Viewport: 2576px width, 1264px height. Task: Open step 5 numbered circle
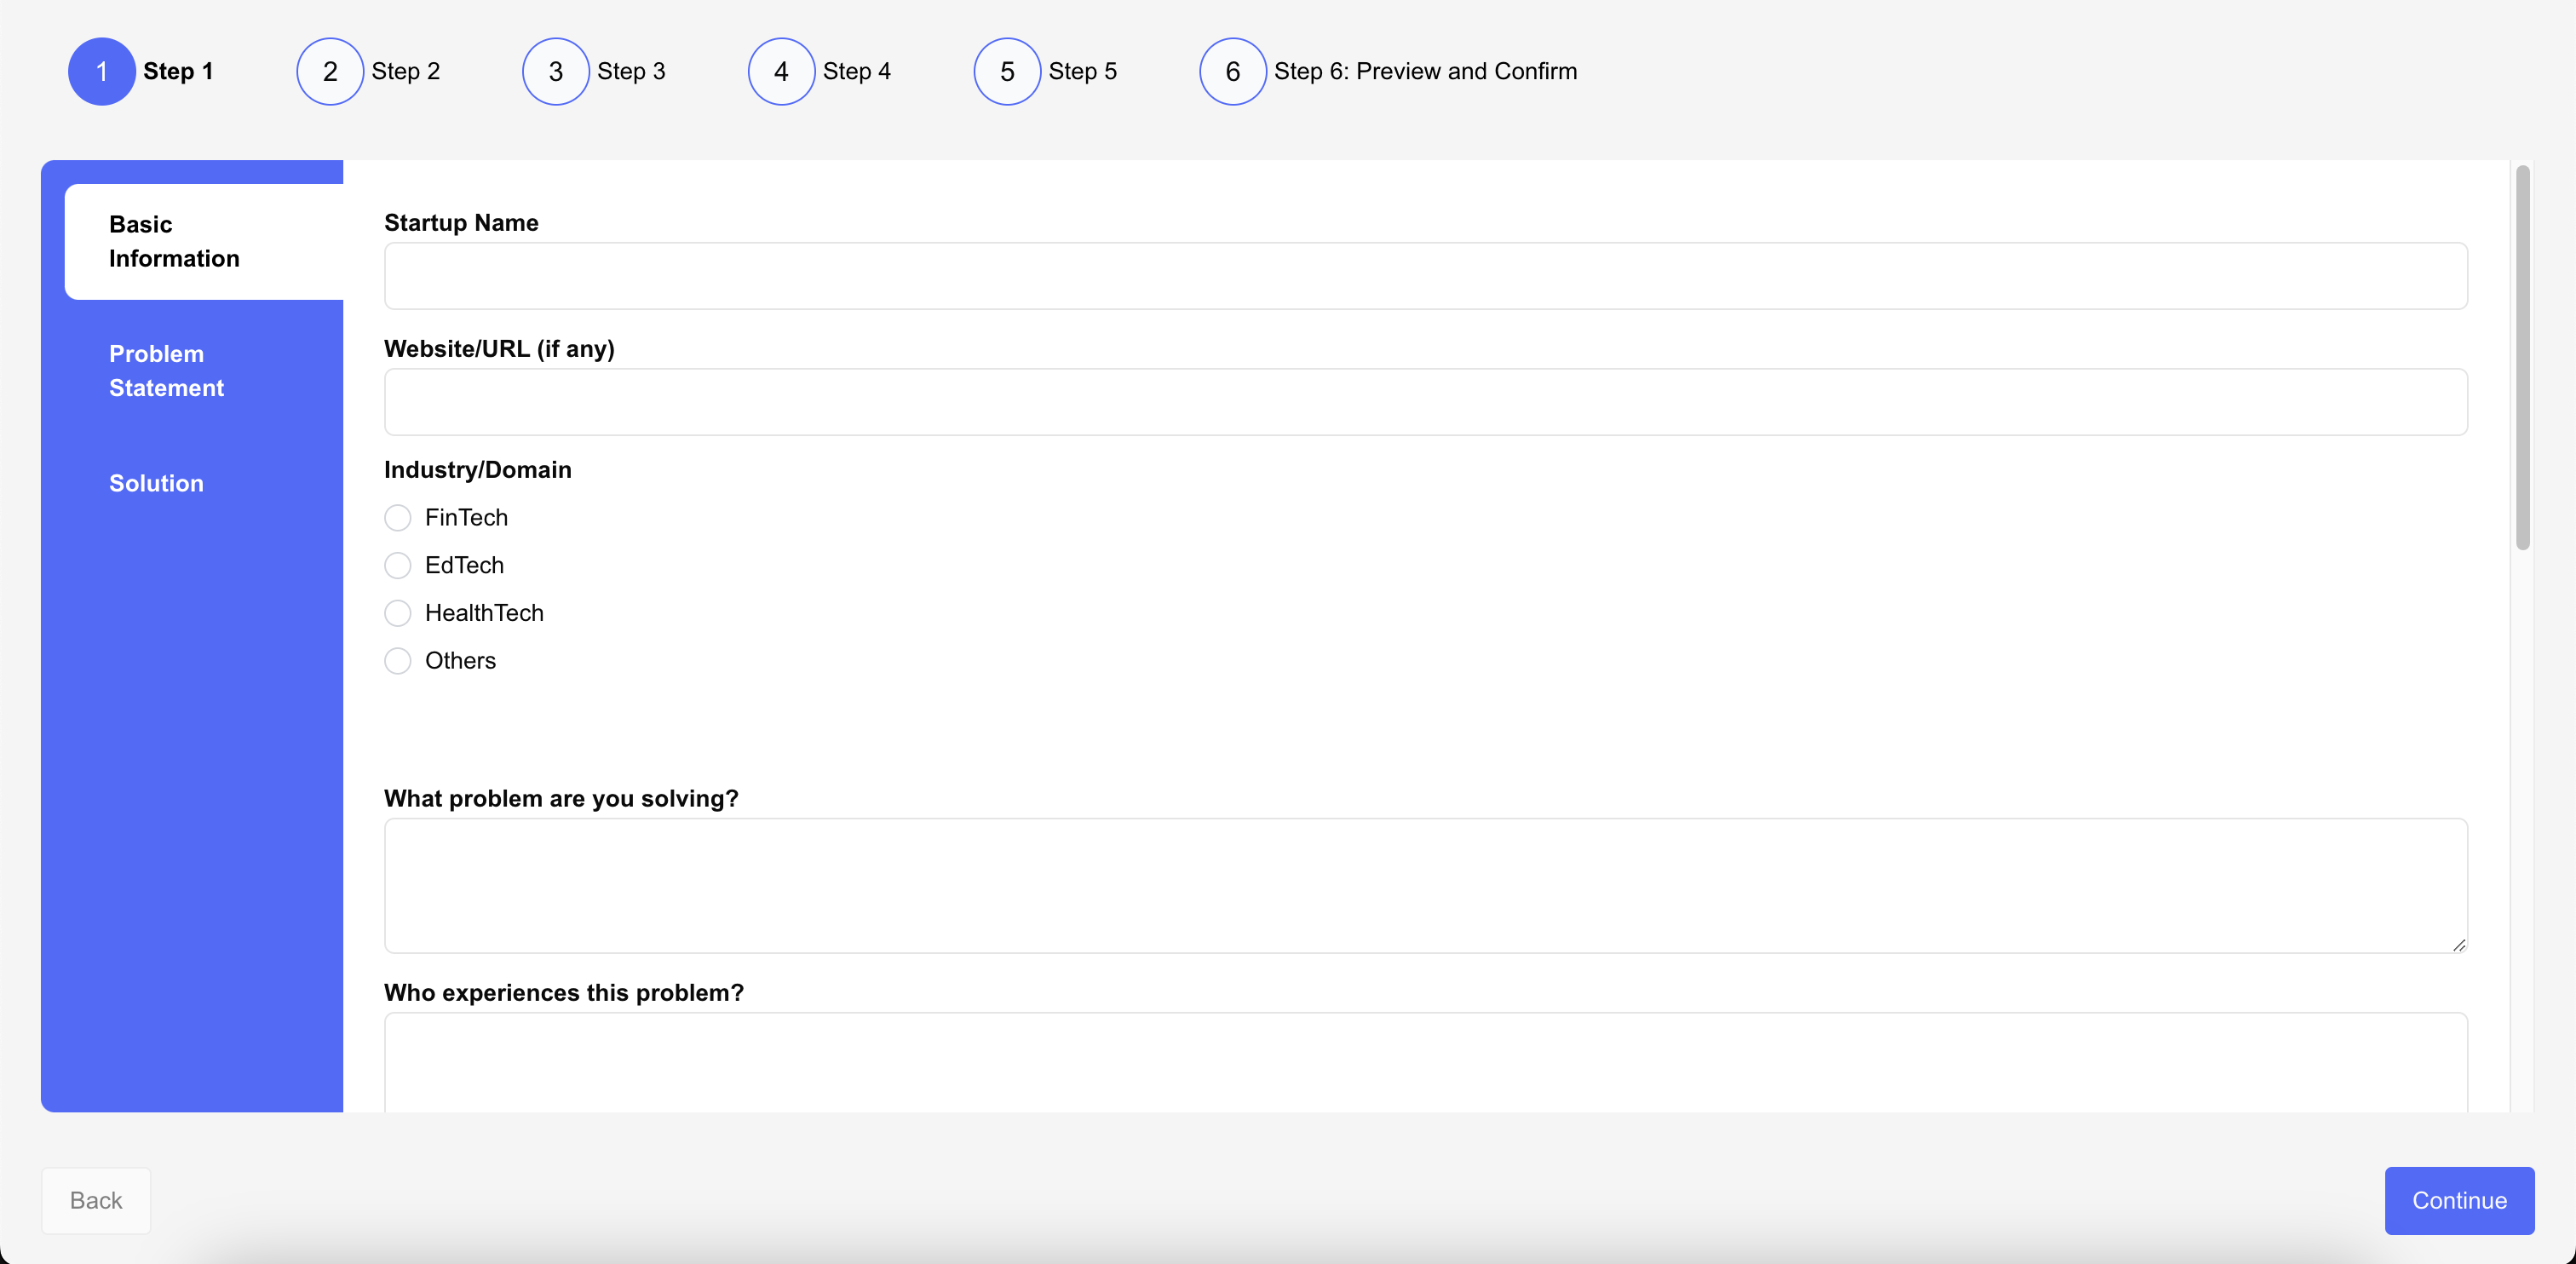tap(1006, 71)
